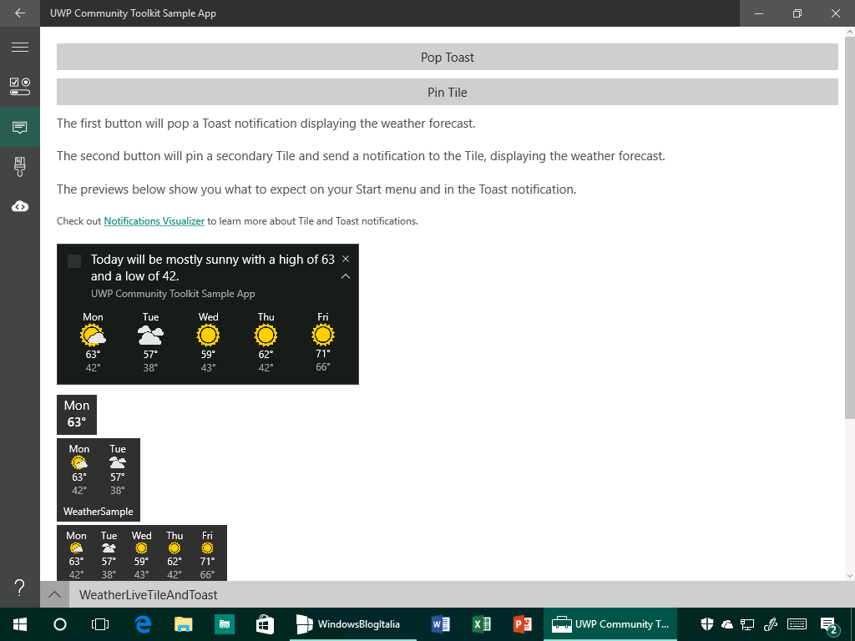This screenshot has width=855, height=641.
Task: Click Wednesday's sun icon in the toast
Action: pos(208,336)
